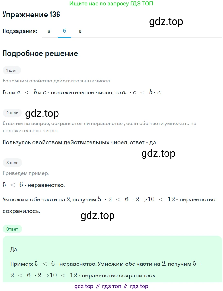Click the Подробное решение heading
Screen dimensions: 223x291
[40, 53]
